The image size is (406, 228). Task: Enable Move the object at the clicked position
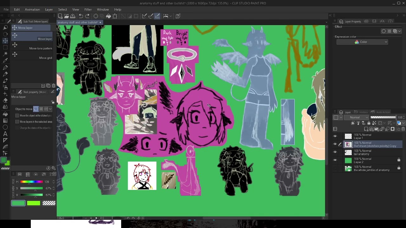tap(17, 116)
